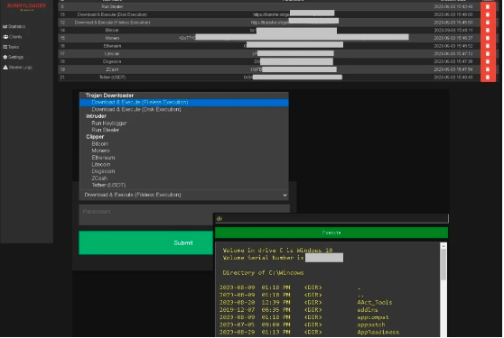Choose Run Keylogger from the list
This screenshot has height=338, width=504.
[x=184, y=123]
